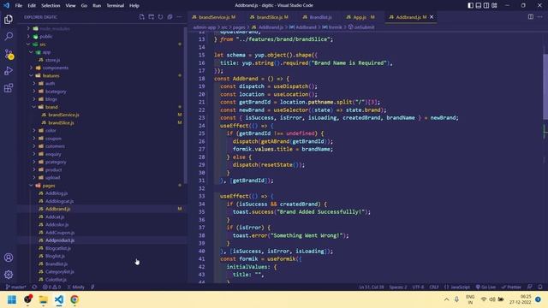Click the feedback icon in status bar
Image resolution: width=548 pixels, height=308 pixels.
pyautogui.click(x=530, y=287)
